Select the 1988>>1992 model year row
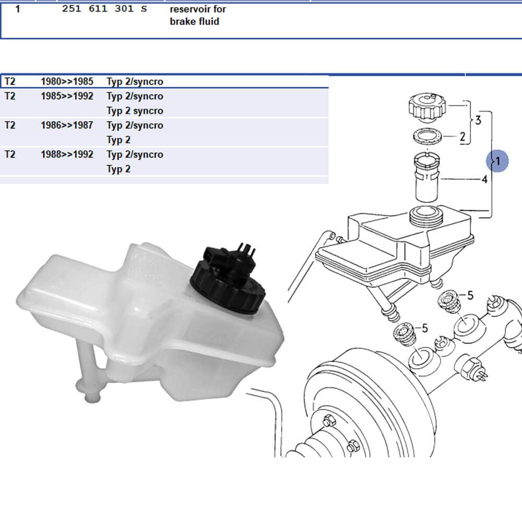Image resolution: width=522 pixels, height=522 pixels. tap(164, 161)
